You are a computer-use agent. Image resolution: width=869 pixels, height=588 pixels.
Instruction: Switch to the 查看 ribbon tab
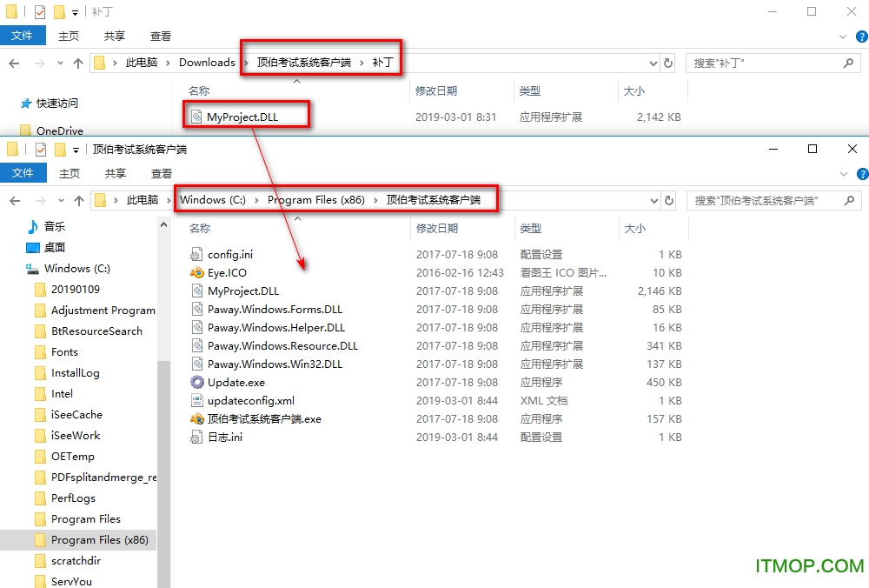pyautogui.click(x=160, y=36)
